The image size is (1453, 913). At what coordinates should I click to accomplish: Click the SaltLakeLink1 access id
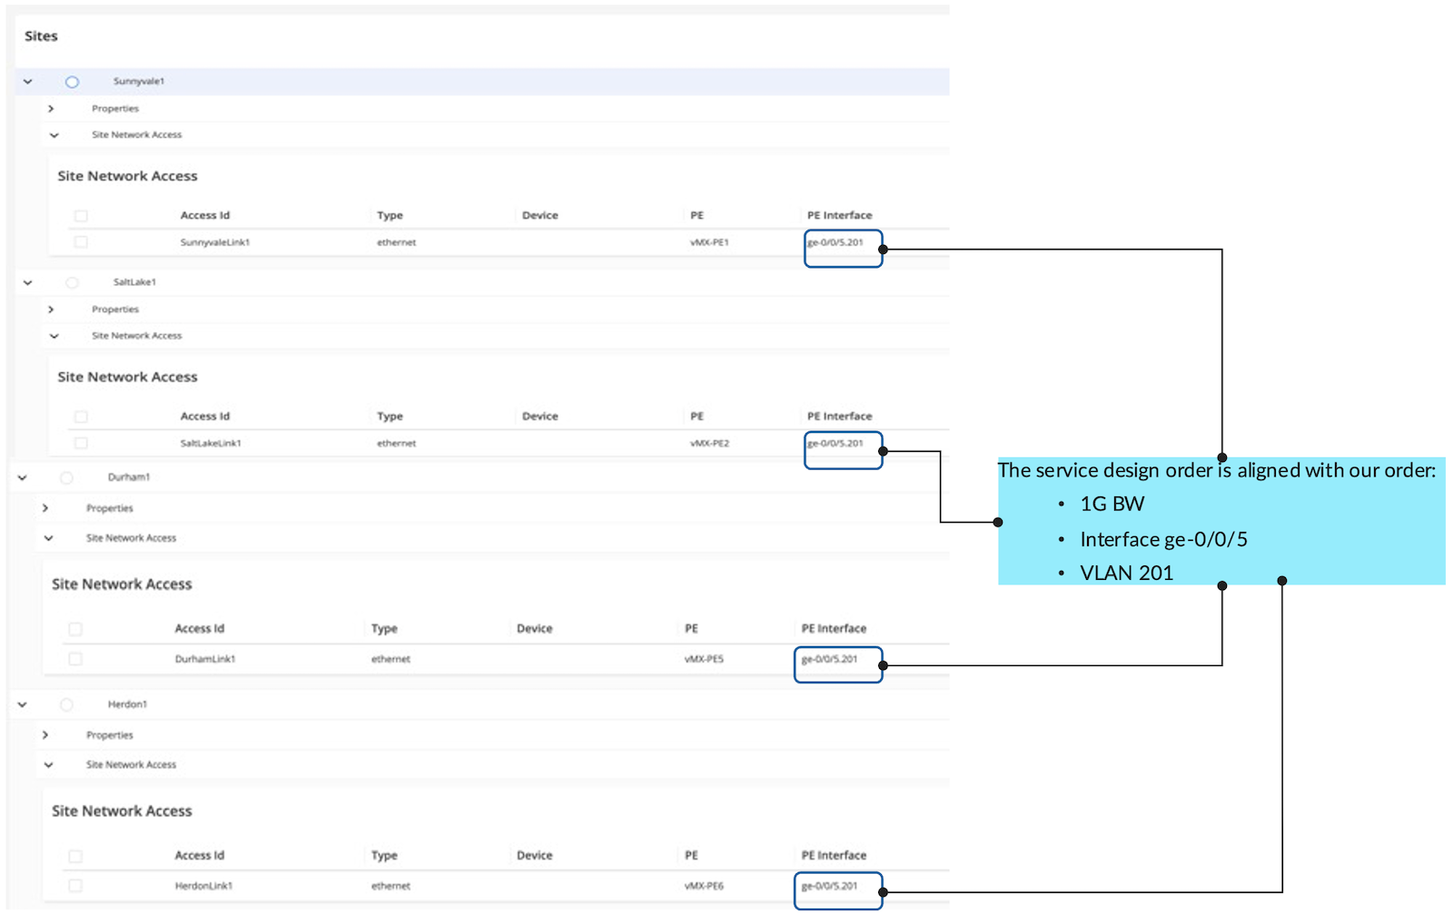click(x=211, y=443)
